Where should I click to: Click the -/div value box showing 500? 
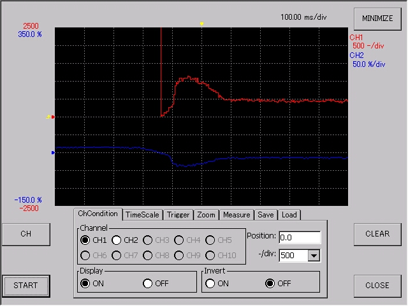click(x=293, y=256)
